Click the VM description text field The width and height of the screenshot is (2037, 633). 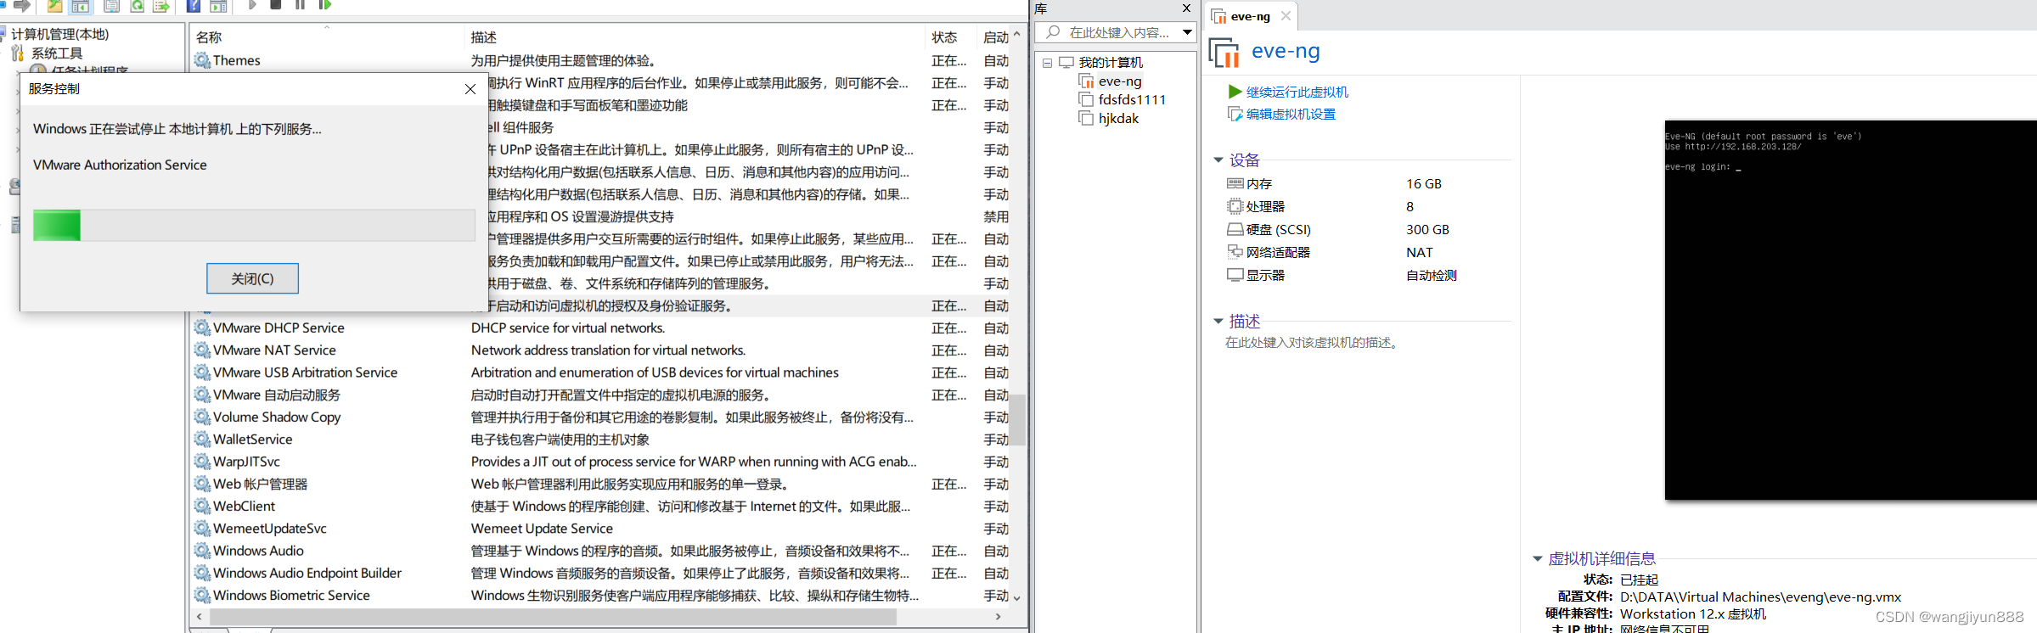[1313, 343]
